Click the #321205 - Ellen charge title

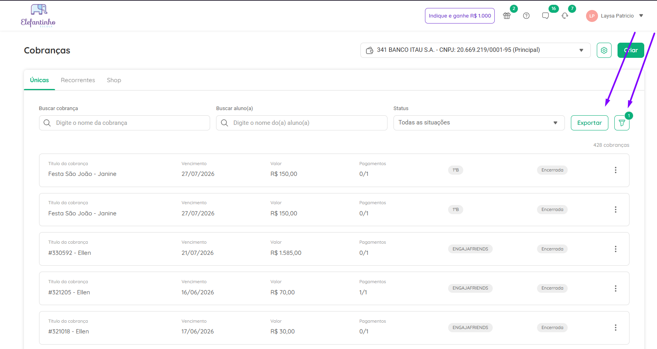click(69, 292)
